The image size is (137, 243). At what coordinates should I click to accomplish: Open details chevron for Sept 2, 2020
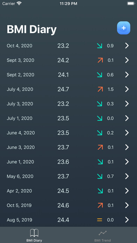pyautogui.click(x=127, y=75)
